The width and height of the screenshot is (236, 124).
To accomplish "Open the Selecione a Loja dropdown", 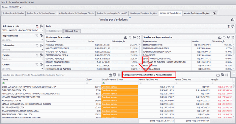I will [x=42, y=30].
